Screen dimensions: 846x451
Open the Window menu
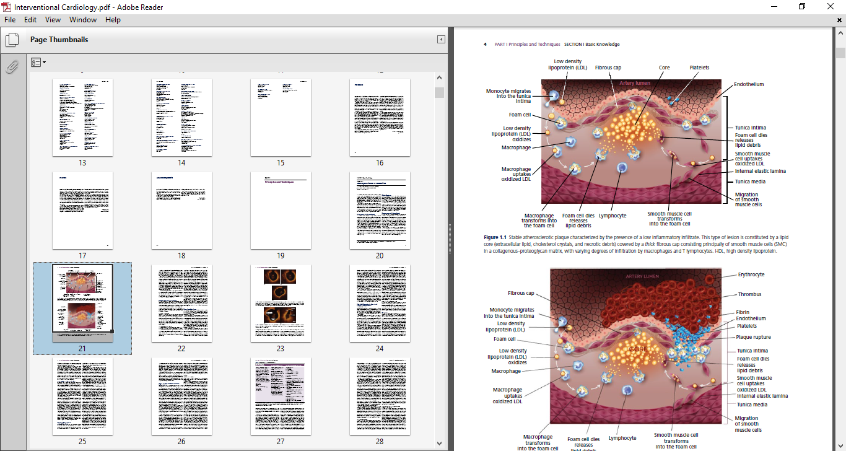[82, 20]
